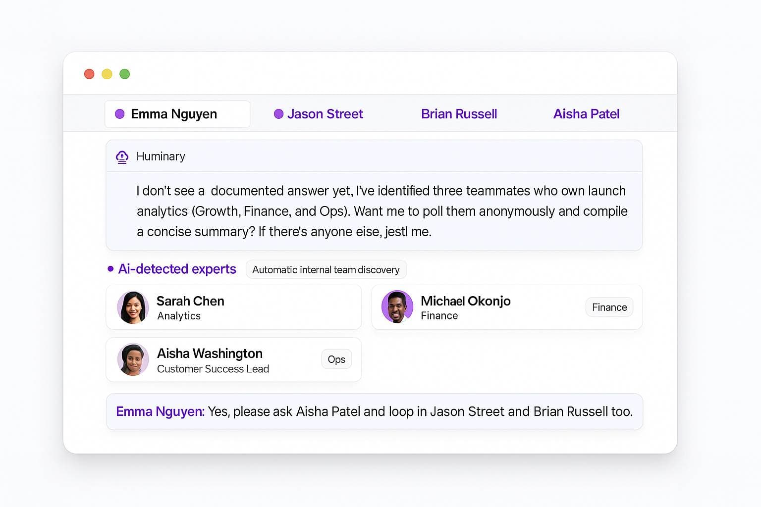Click the Huminary logo icon
761x507 pixels.
click(x=122, y=157)
